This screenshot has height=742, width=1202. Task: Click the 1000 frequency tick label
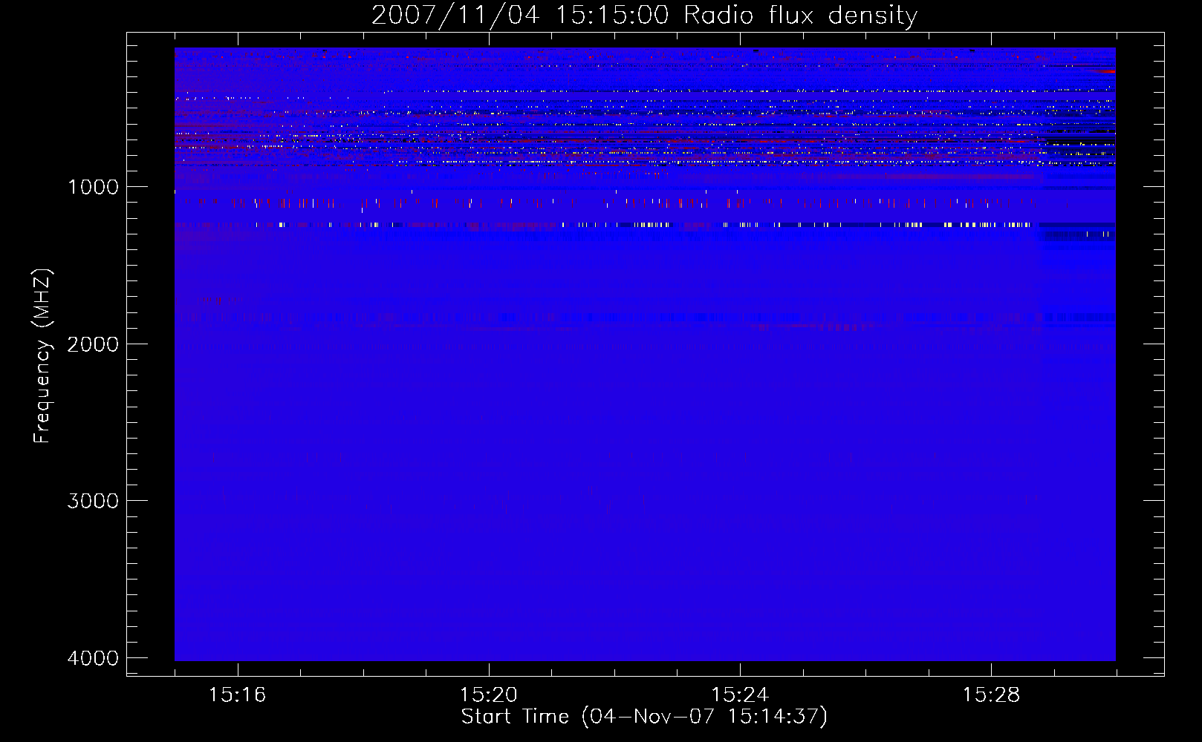[93, 187]
